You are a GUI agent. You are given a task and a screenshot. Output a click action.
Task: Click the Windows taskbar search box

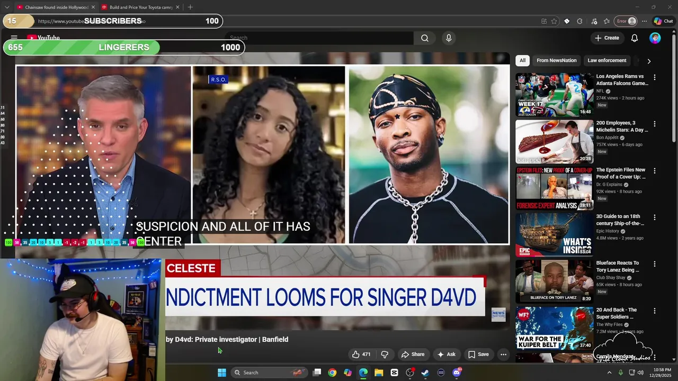269,373
